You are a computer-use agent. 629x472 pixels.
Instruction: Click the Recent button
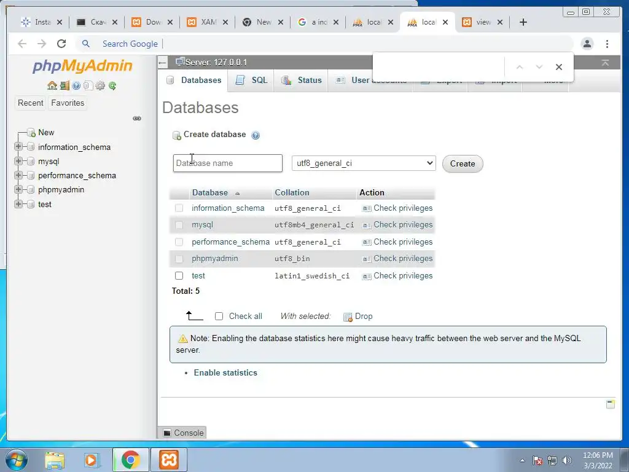31,103
